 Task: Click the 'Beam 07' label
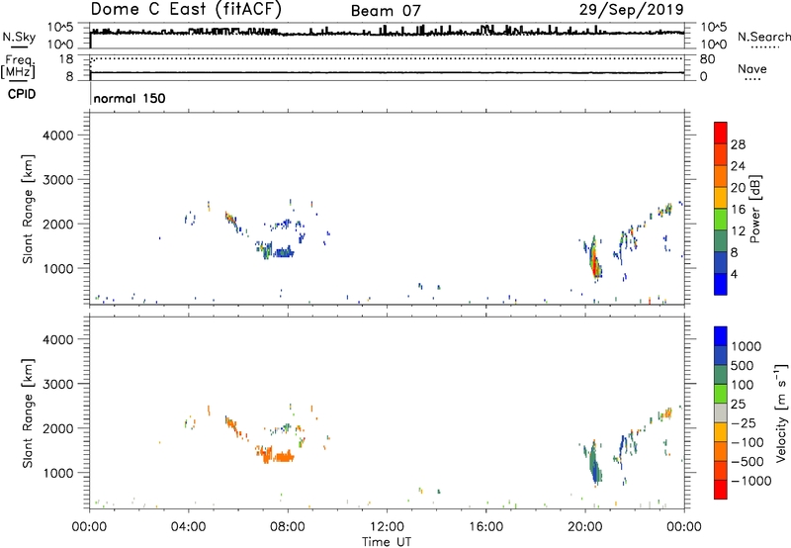click(x=386, y=11)
